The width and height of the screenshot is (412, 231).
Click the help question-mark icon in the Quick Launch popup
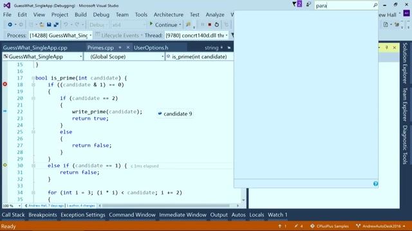tap(375, 184)
